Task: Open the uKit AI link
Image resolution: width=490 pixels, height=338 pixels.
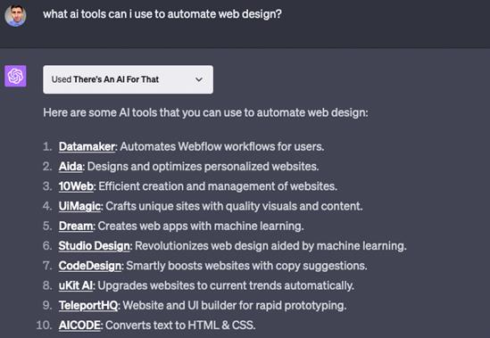Action: coord(76,285)
